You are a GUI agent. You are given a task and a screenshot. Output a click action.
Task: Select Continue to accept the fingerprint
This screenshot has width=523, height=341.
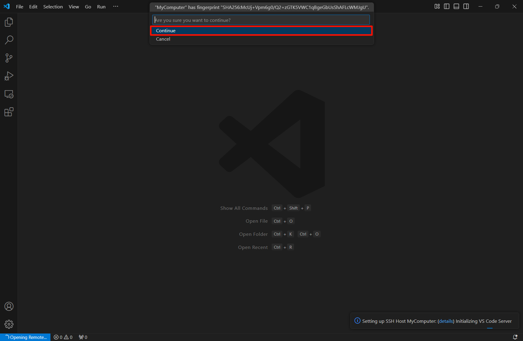[x=261, y=30]
